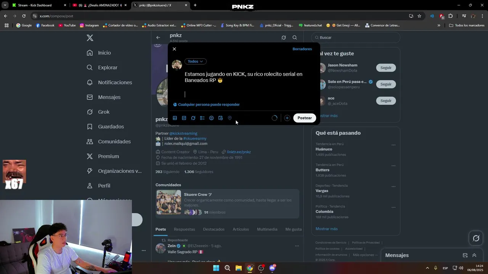Open Guardados bookmarks

pos(106,127)
